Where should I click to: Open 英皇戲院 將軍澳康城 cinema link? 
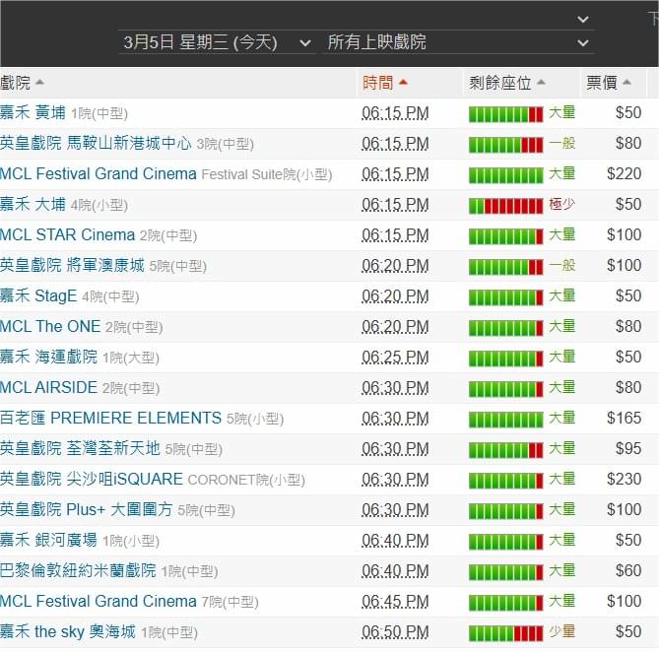(72, 265)
